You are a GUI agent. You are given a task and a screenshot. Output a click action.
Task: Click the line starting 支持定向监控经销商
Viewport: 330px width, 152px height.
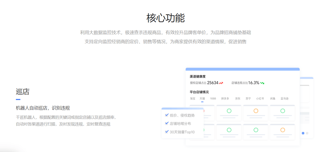pos(165,42)
